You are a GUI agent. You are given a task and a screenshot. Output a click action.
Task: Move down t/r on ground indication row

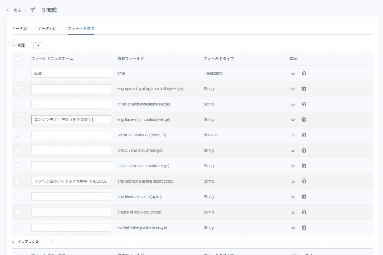coord(293,104)
